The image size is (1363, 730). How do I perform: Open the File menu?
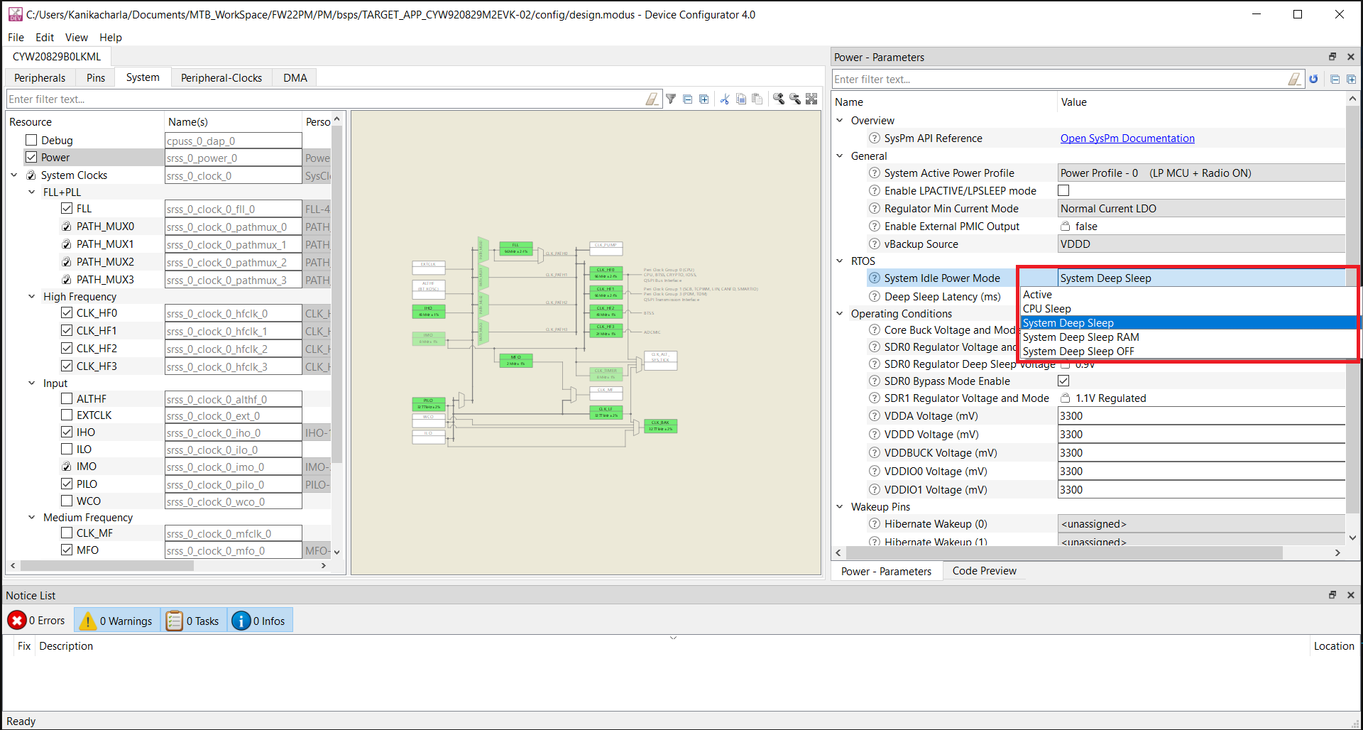16,37
